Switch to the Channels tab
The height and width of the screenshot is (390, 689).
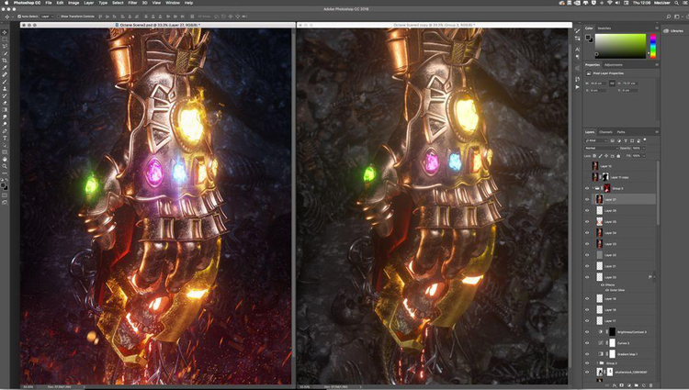(x=605, y=132)
